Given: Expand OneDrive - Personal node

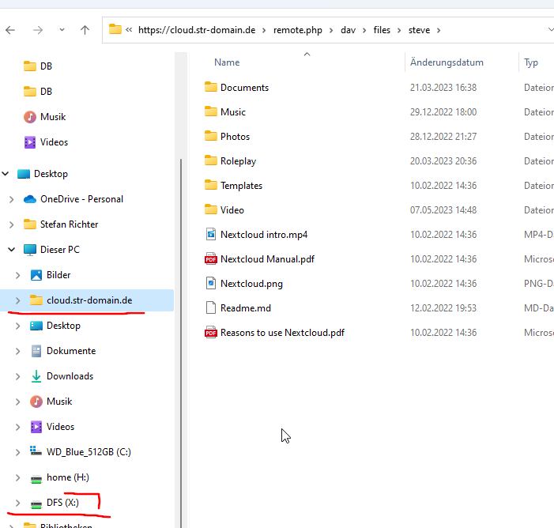Looking at the screenshot, I should [12, 199].
